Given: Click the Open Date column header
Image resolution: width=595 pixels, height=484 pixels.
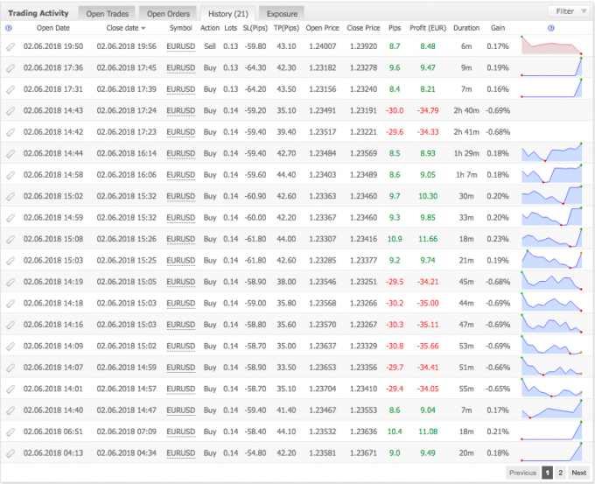Looking at the screenshot, I should [x=53, y=28].
